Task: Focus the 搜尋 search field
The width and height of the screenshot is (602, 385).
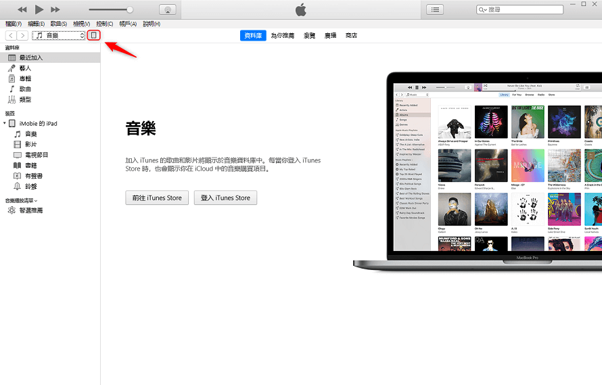Action: pyautogui.click(x=520, y=9)
